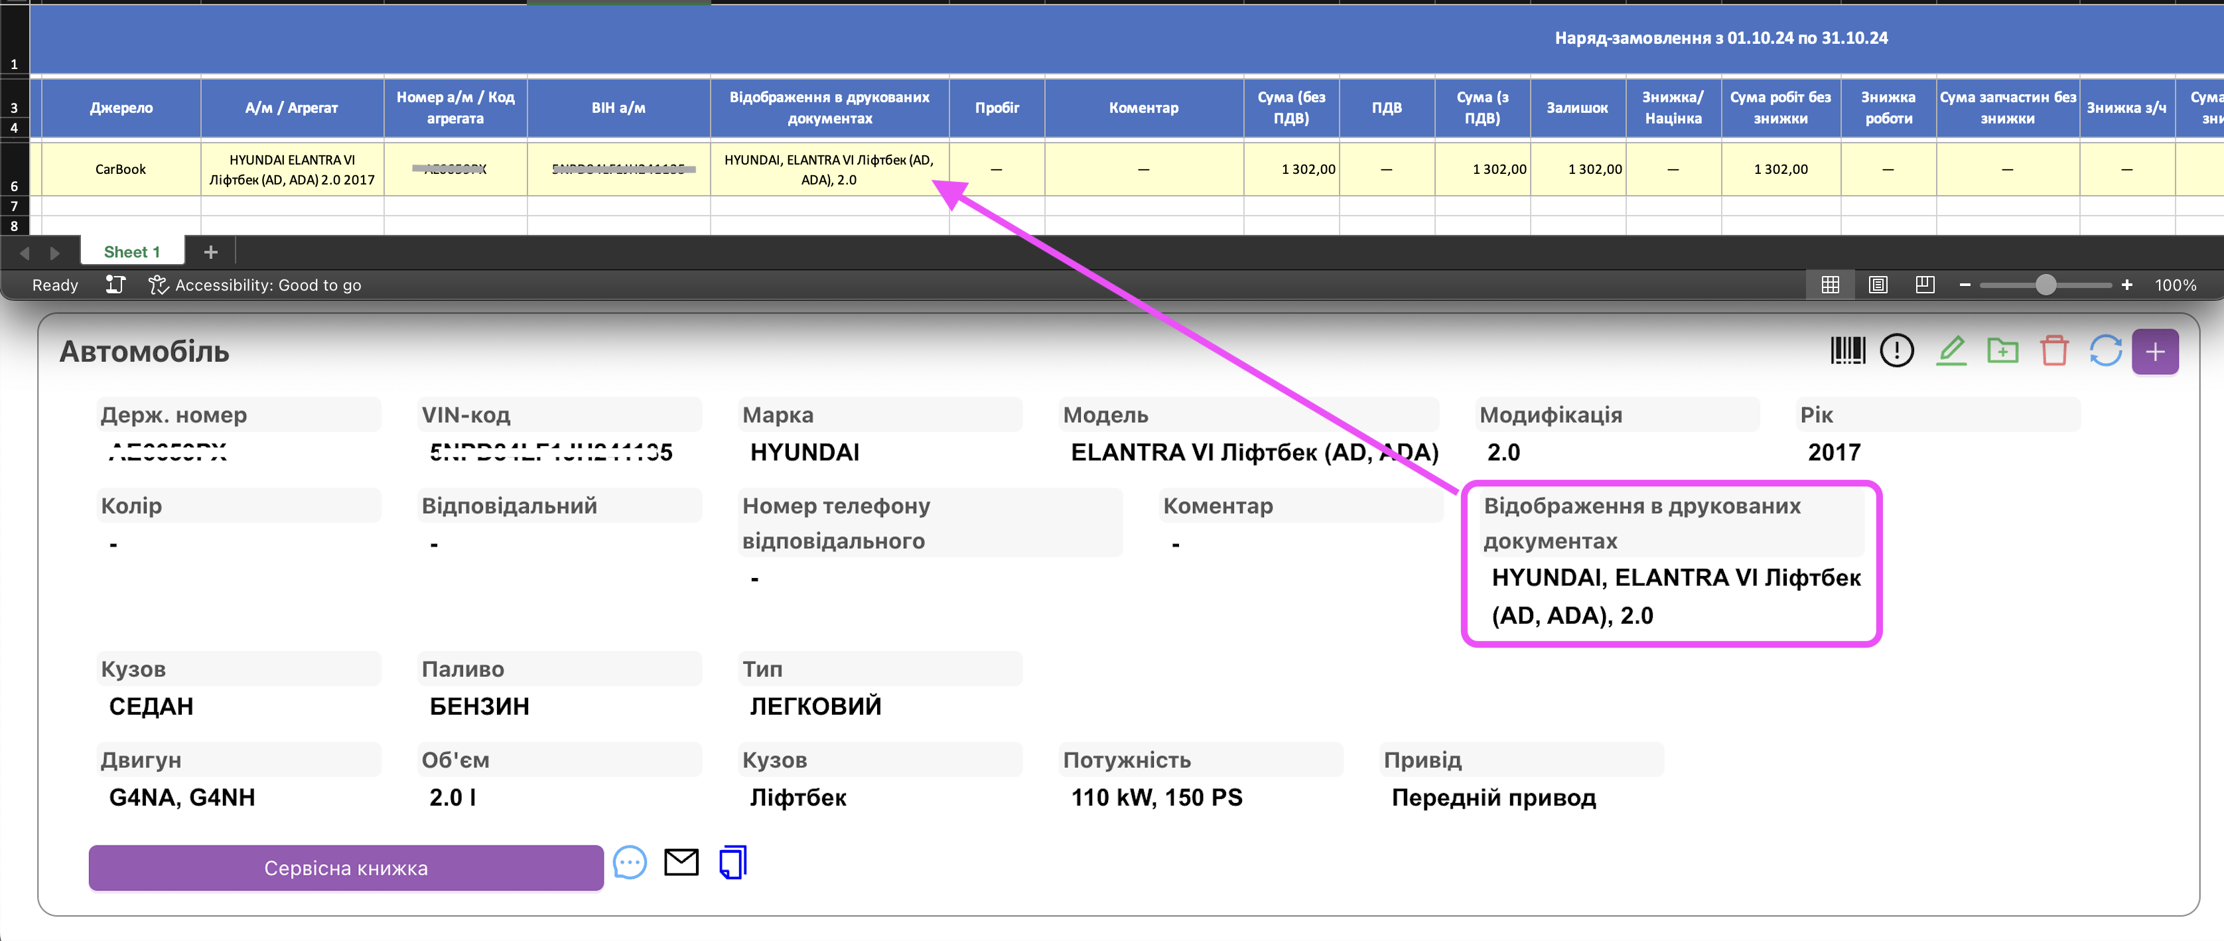Image resolution: width=2224 pixels, height=941 pixels.
Task: Click the zoom slider handle
Action: click(x=2046, y=285)
